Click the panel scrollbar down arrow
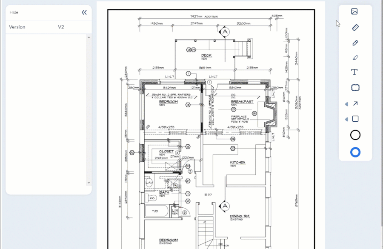Image resolution: width=383 pixels, height=249 pixels. pyautogui.click(x=89, y=183)
